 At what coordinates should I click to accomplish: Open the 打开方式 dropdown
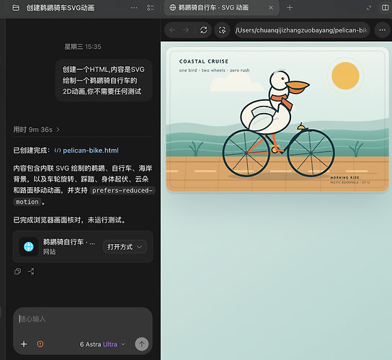[125, 247]
